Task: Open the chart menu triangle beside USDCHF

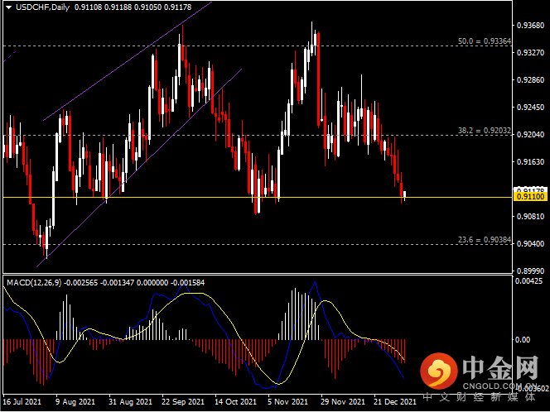Action: 8,7
